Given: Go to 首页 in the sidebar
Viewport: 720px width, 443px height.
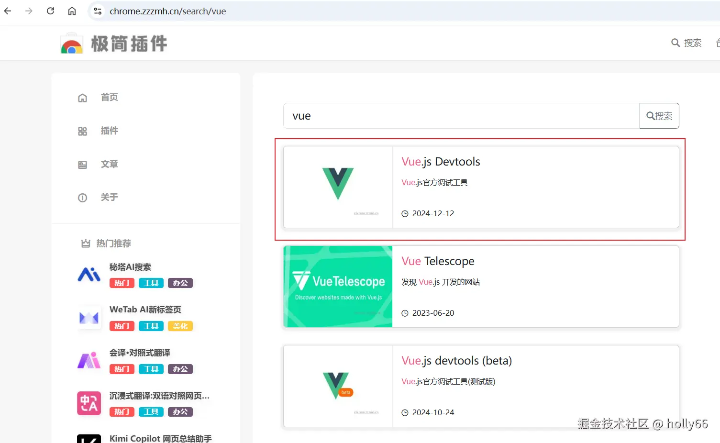Looking at the screenshot, I should click(x=109, y=97).
